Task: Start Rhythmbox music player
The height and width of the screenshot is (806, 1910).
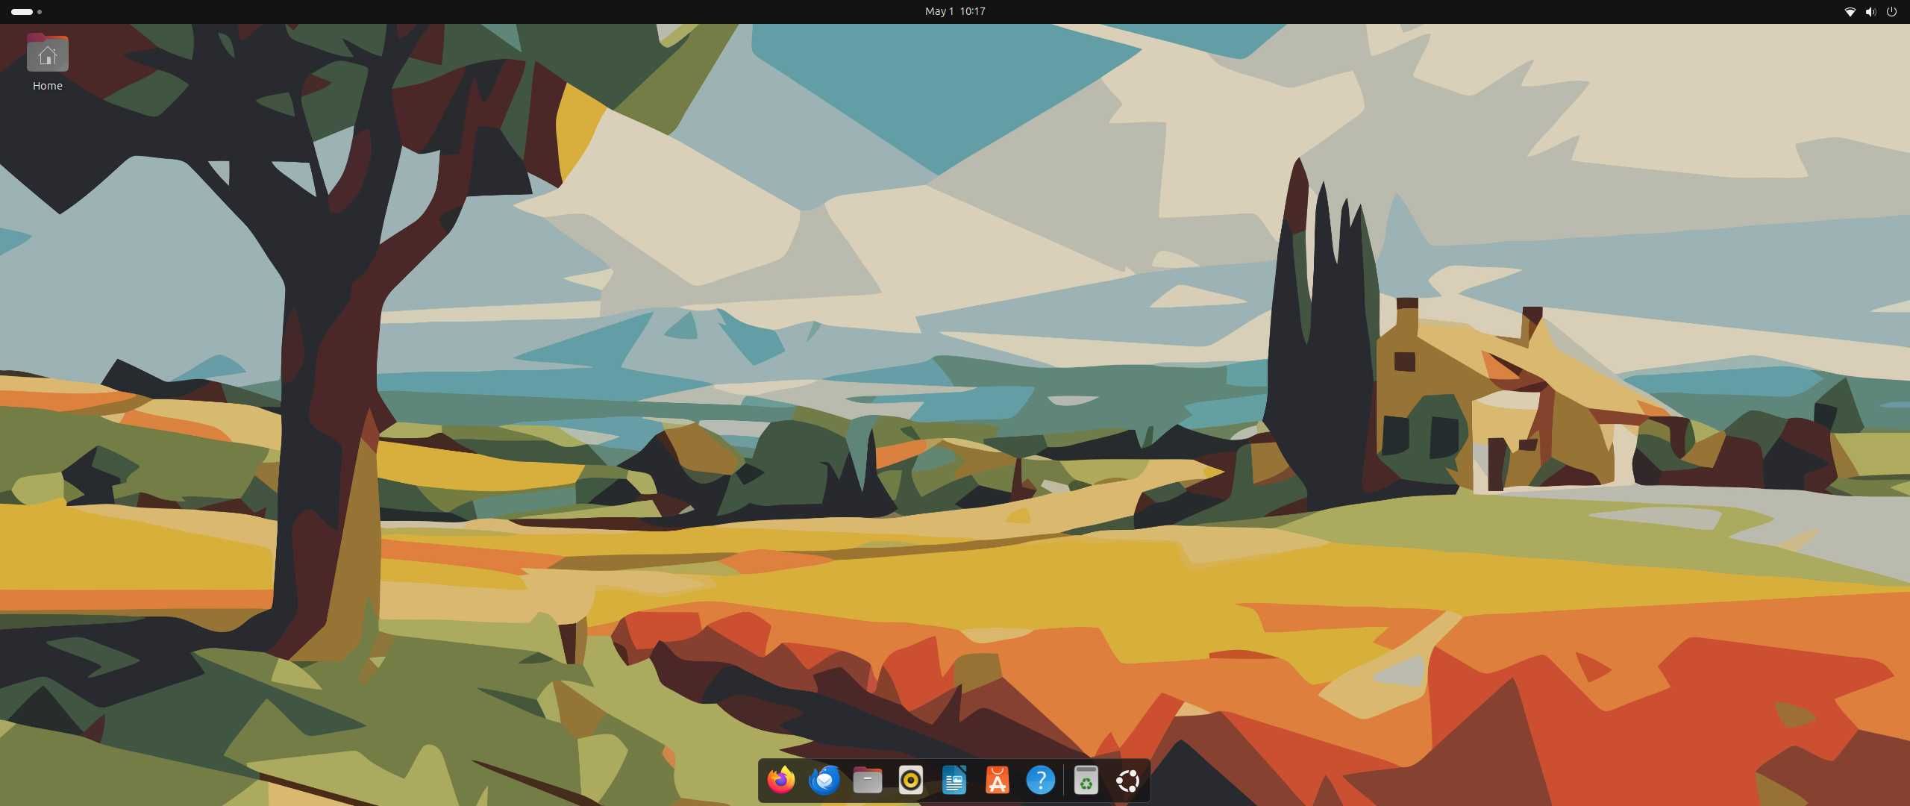Action: click(910, 781)
